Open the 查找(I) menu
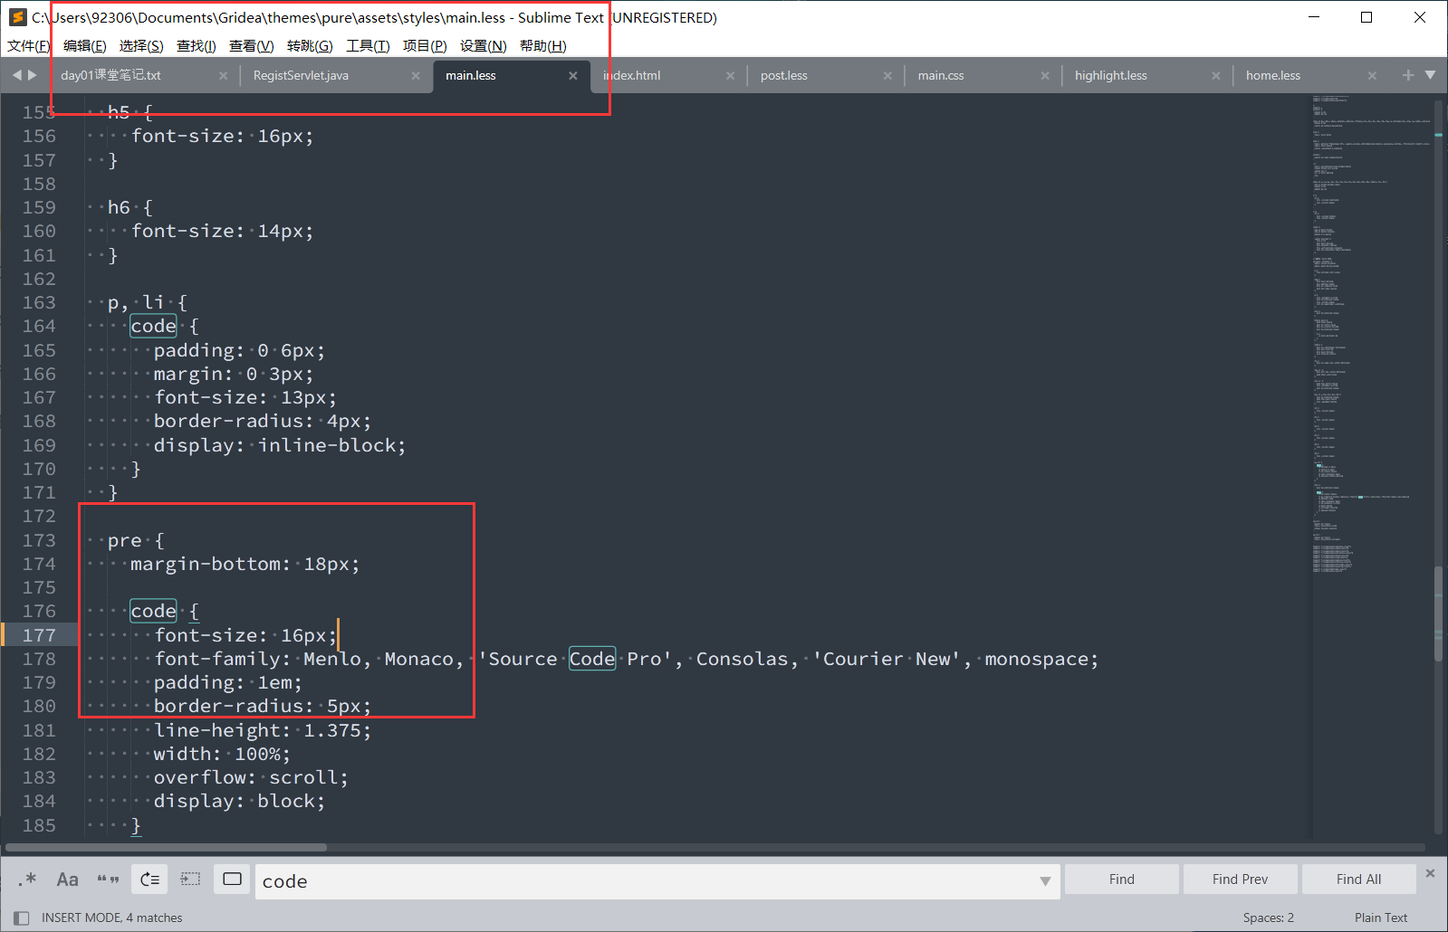Screen dimensions: 1448x932 197,46
